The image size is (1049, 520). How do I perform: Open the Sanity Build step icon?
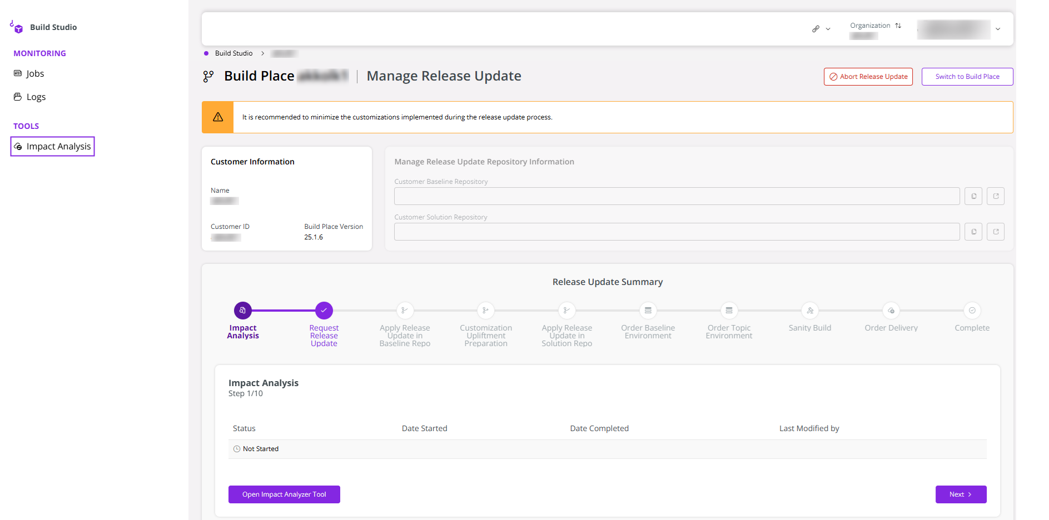809,310
